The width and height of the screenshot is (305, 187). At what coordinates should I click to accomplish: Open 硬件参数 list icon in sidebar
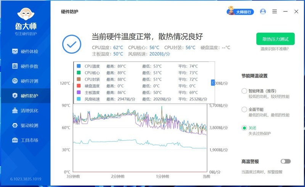click(x=15, y=66)
